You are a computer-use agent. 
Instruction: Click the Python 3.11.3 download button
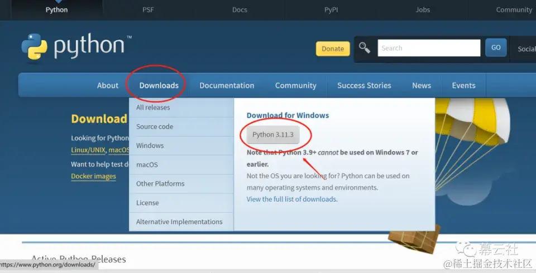coord(273,134)
